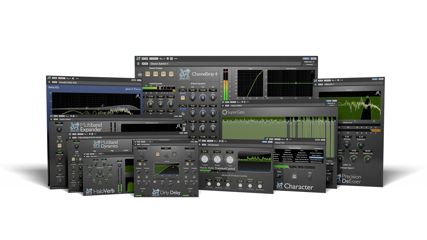
Task: Click Slow Release control in TransientControl
Action: tap(260, 186)
